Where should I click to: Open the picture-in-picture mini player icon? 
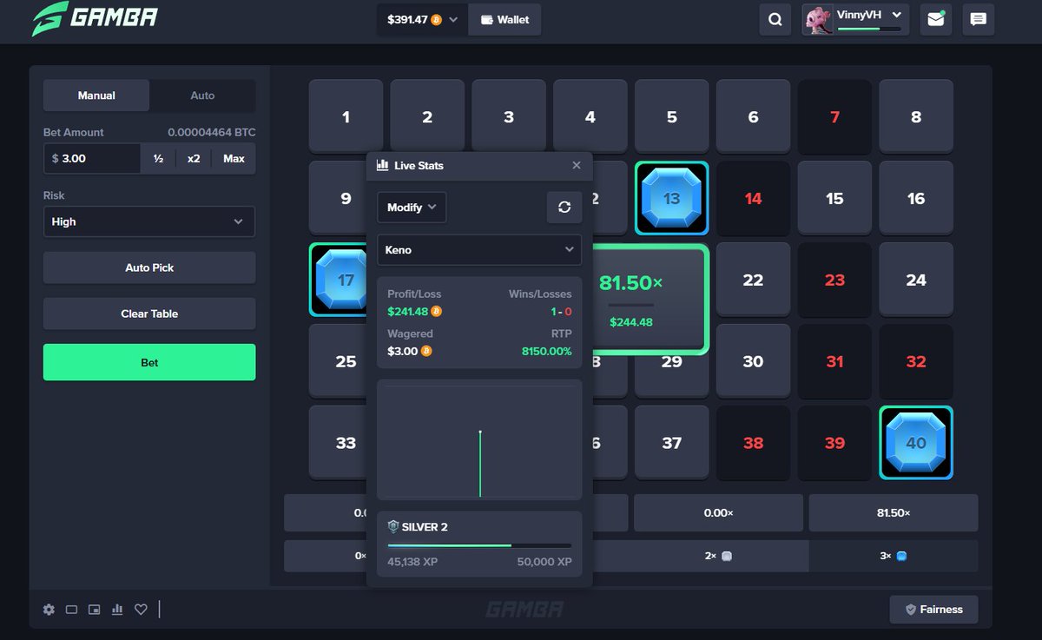(x=95, y=610)
